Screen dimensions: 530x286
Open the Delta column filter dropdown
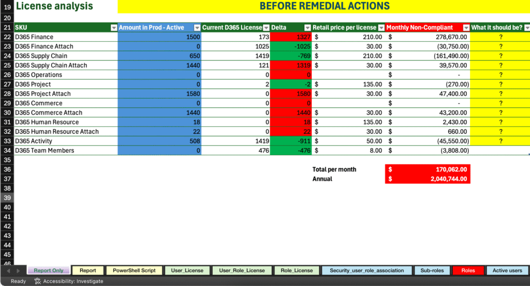click(x=307, y=28)
